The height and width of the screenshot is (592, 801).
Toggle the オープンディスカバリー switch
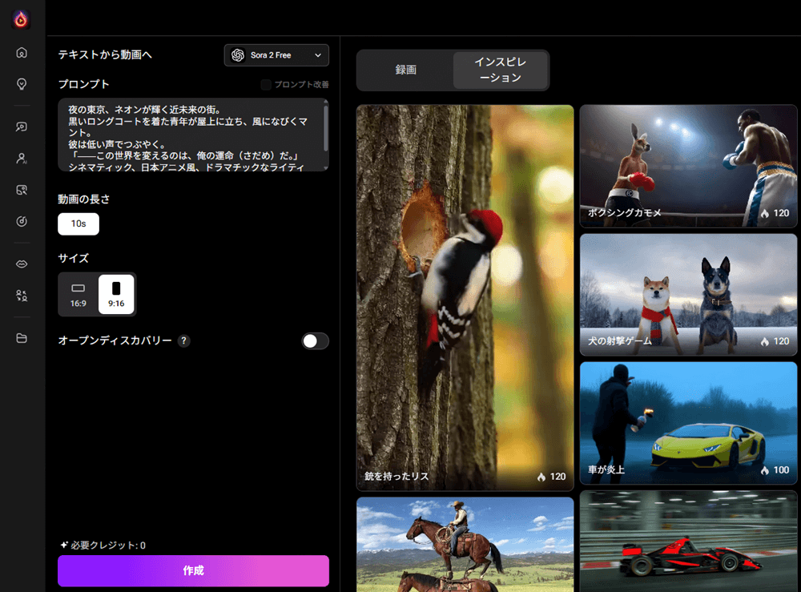[315, 340]
